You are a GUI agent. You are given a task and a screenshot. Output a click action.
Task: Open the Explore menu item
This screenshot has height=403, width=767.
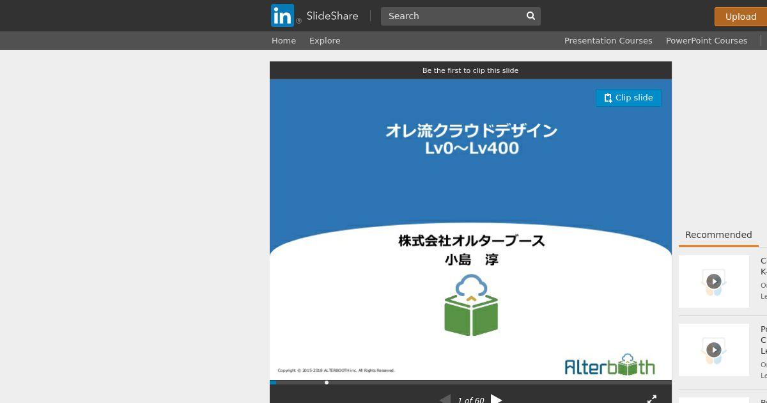pos(325,40)
